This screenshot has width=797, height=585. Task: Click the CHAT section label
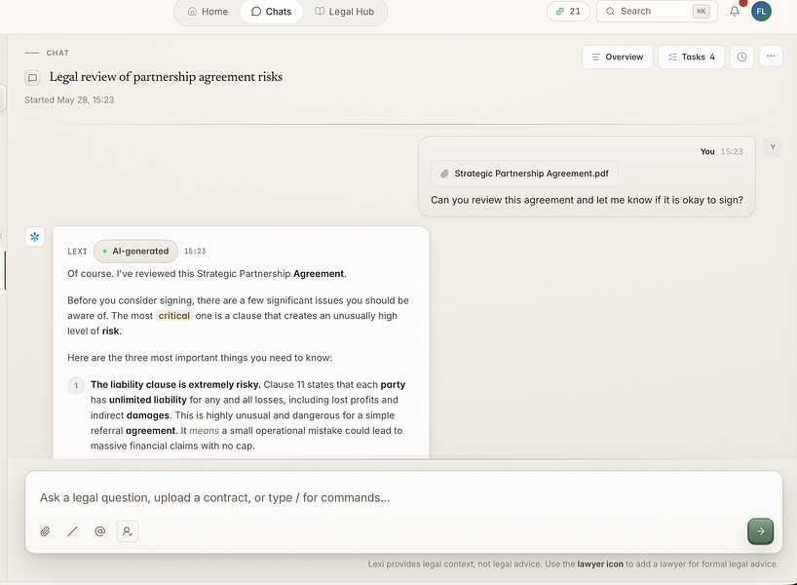tap(57, 53)
